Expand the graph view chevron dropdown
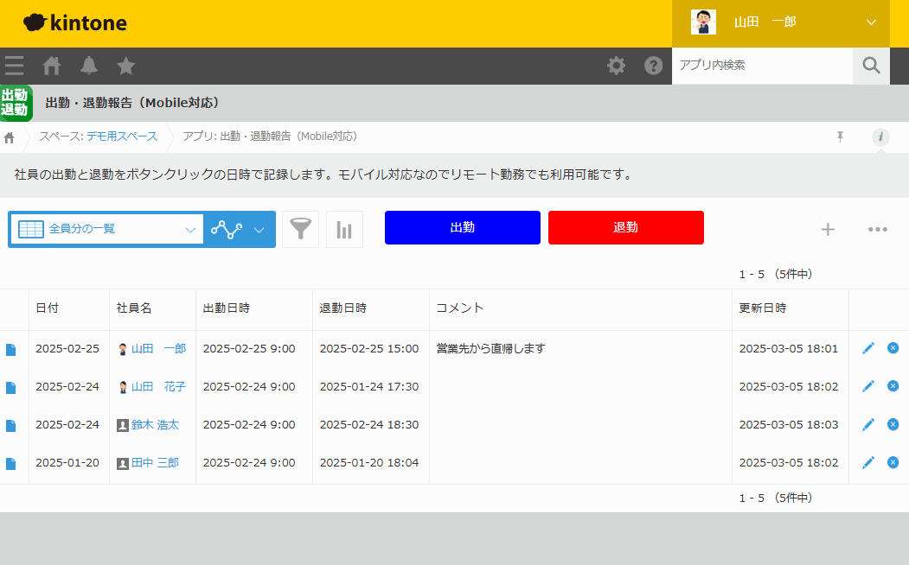 tap(259, 230)
